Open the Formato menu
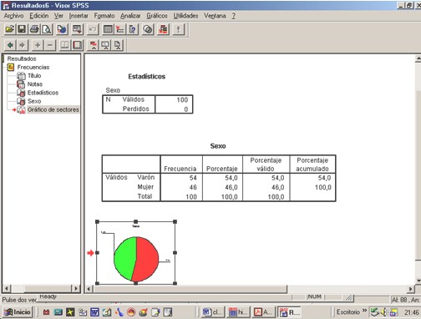Image resolution: width=421 pixels, height=319 pixels. pos(104,16)
